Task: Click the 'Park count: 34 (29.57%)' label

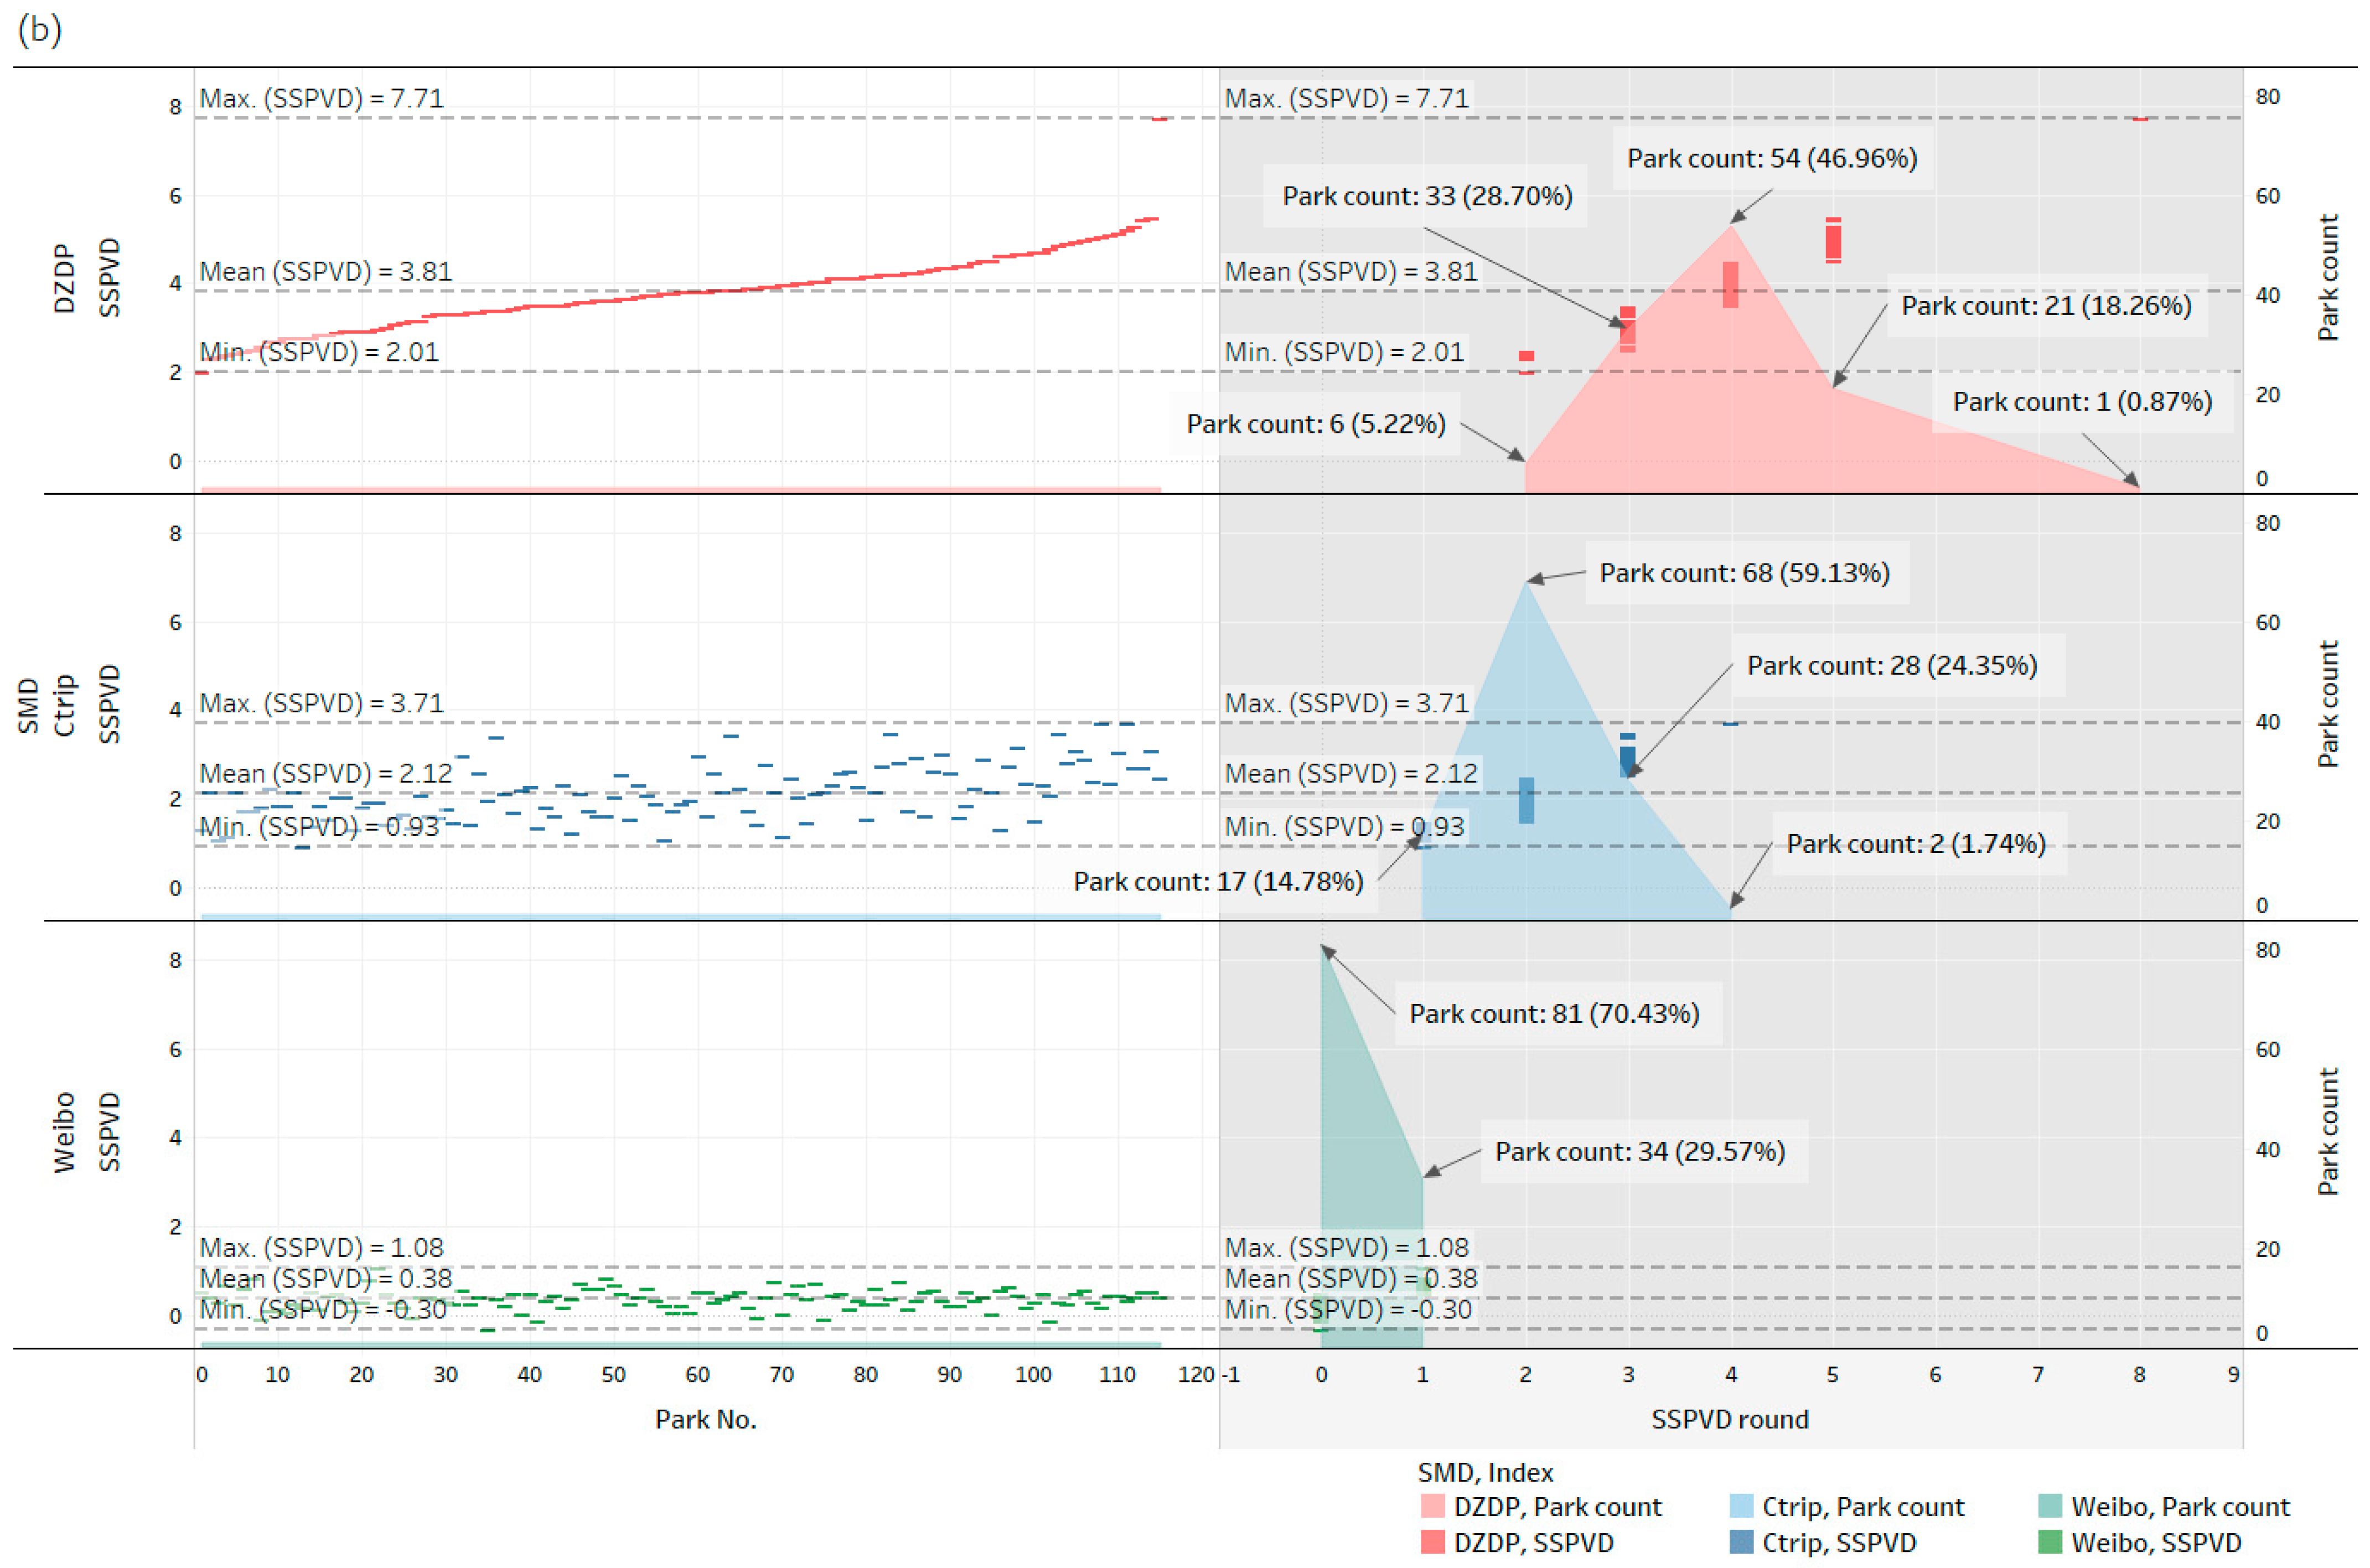Action: tap(1639, 1151)
